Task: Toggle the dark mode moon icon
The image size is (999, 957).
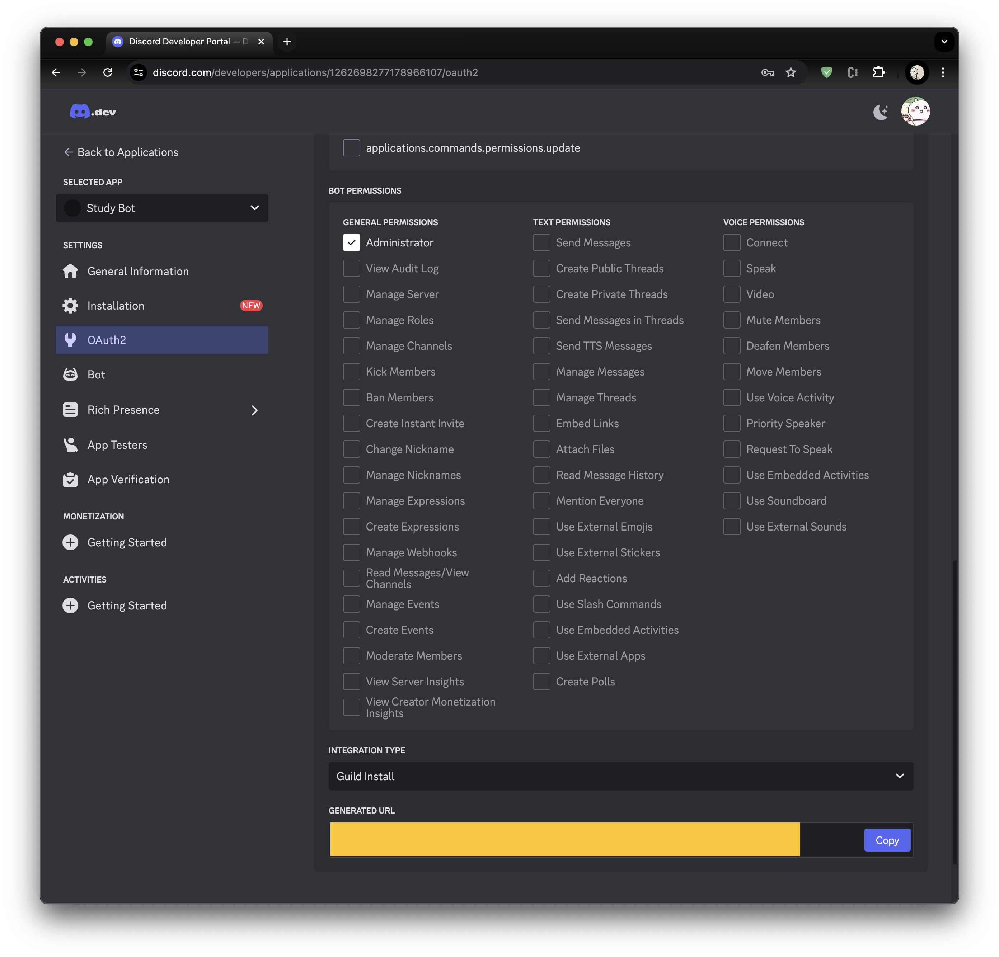Action: [x=880, y=112]
